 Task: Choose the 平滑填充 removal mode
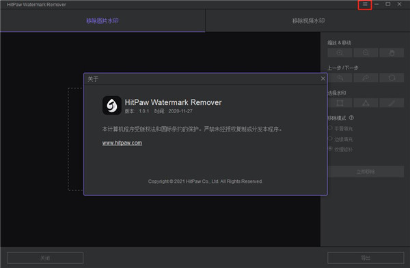click(x=341, y=128)
